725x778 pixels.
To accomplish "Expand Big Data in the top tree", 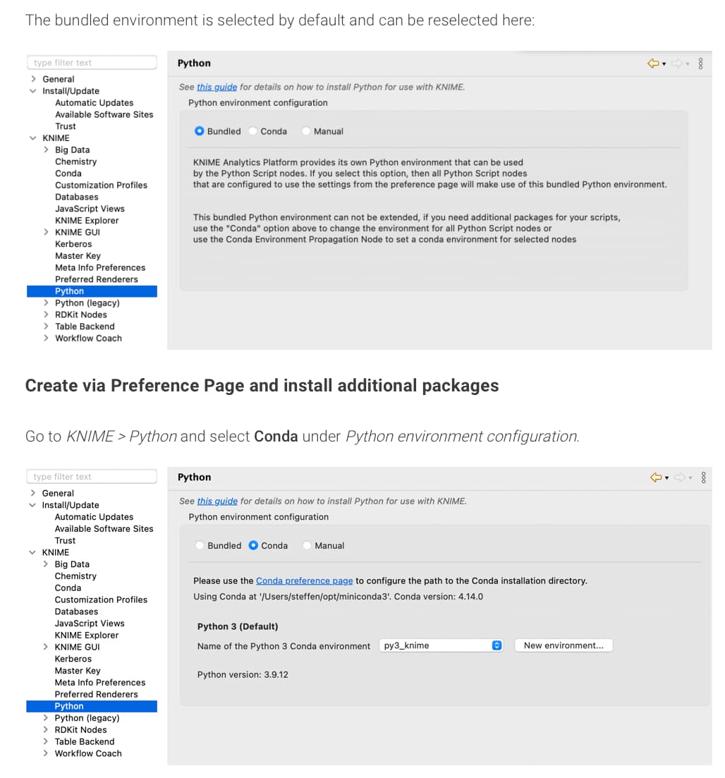I will pyautogui.click(x=46, y=150).
